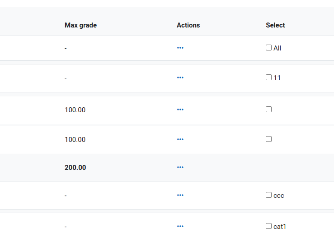Select the ccc category checkbox
Image resolution: width=334 pixels, height=237 pixels.
coord(268,195)
